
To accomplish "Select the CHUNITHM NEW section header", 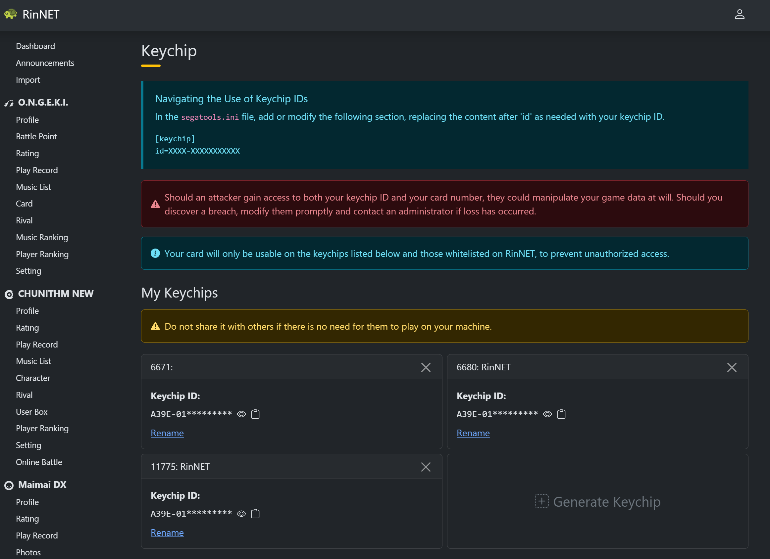I will pyautogui.click(x=56, y=294).
